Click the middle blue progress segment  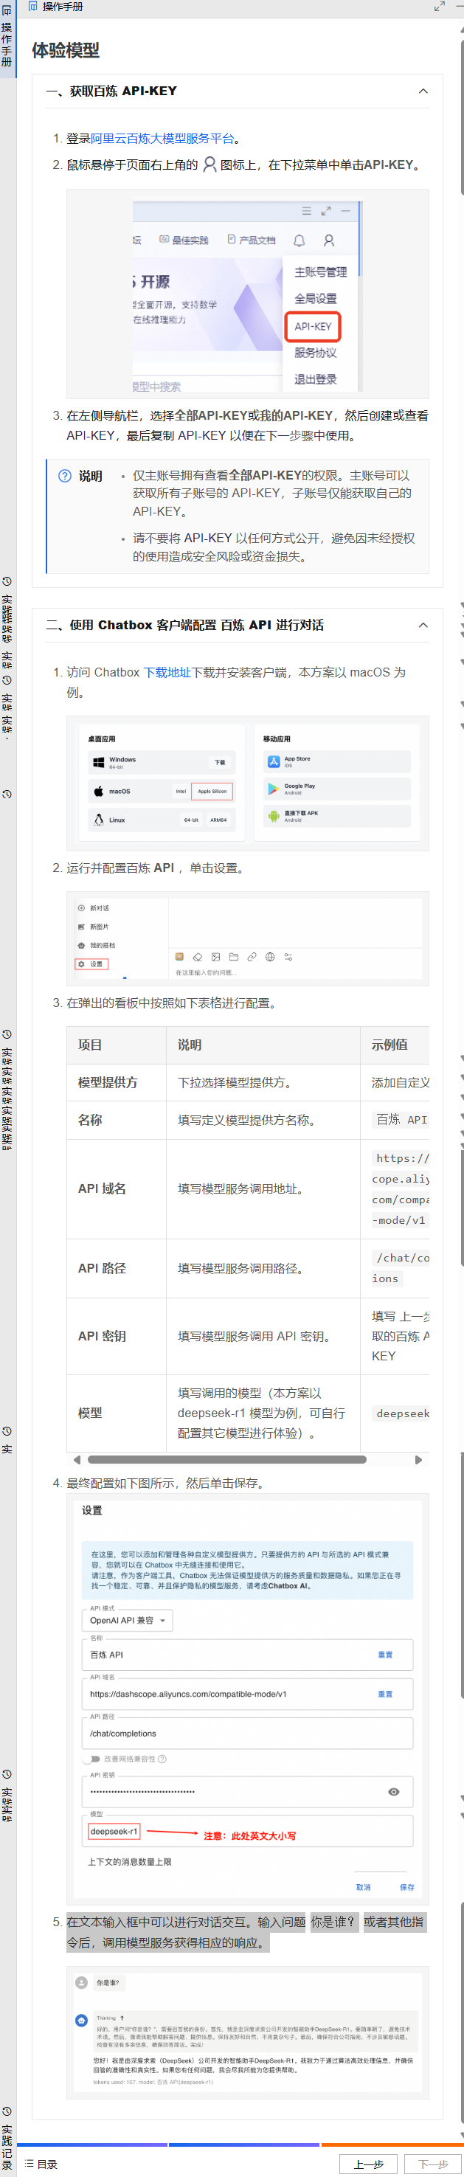tap(244, 2145)
